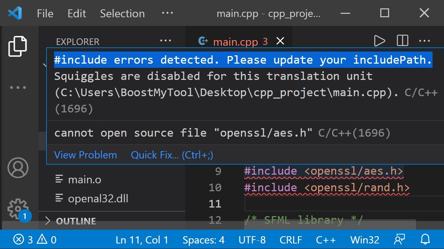Split the editor right
Viewport: 444px width, 249px height.
point(402,41)
